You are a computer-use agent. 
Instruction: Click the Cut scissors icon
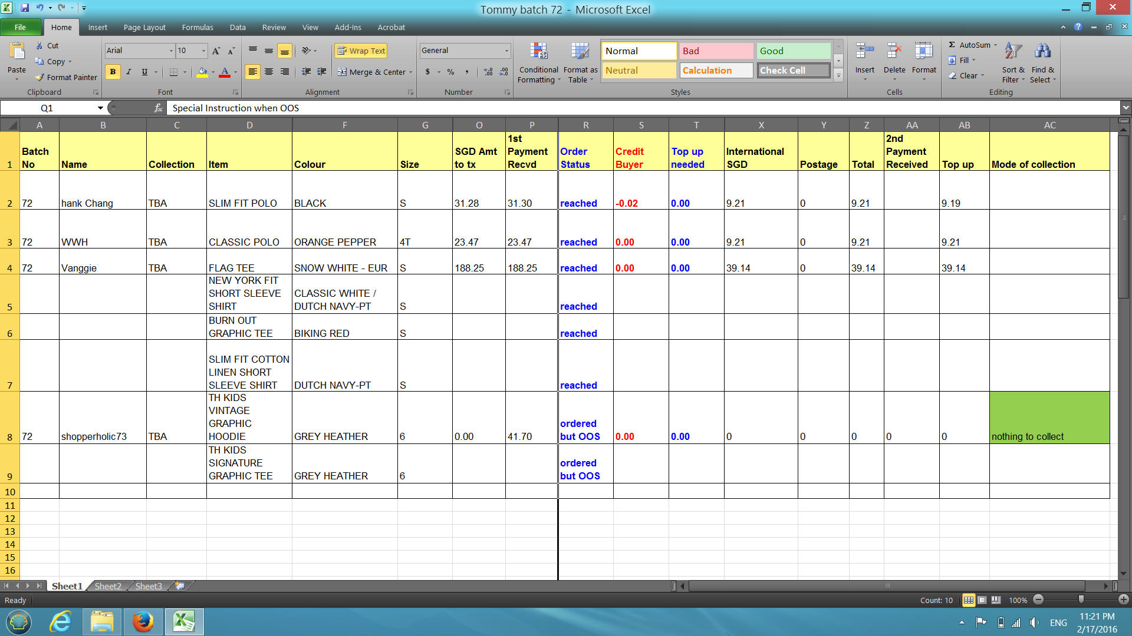click(40, 45)
